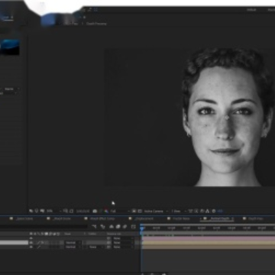Click the Always Preview This View icon
The height and width of the screenshot is (275, 275).
[31, 211]
